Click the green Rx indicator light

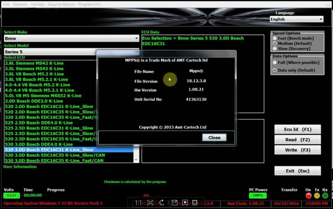(x=325, y=195)
